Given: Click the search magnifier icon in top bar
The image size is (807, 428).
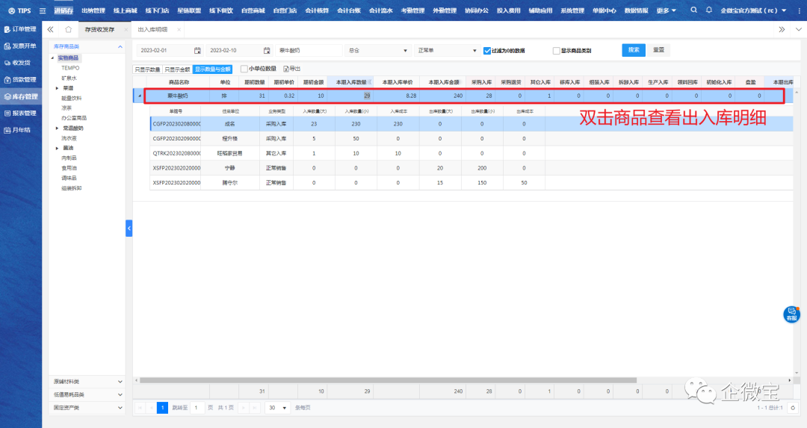Looking at the screenshot, I should pyautogui.click(x=693, y=10).
